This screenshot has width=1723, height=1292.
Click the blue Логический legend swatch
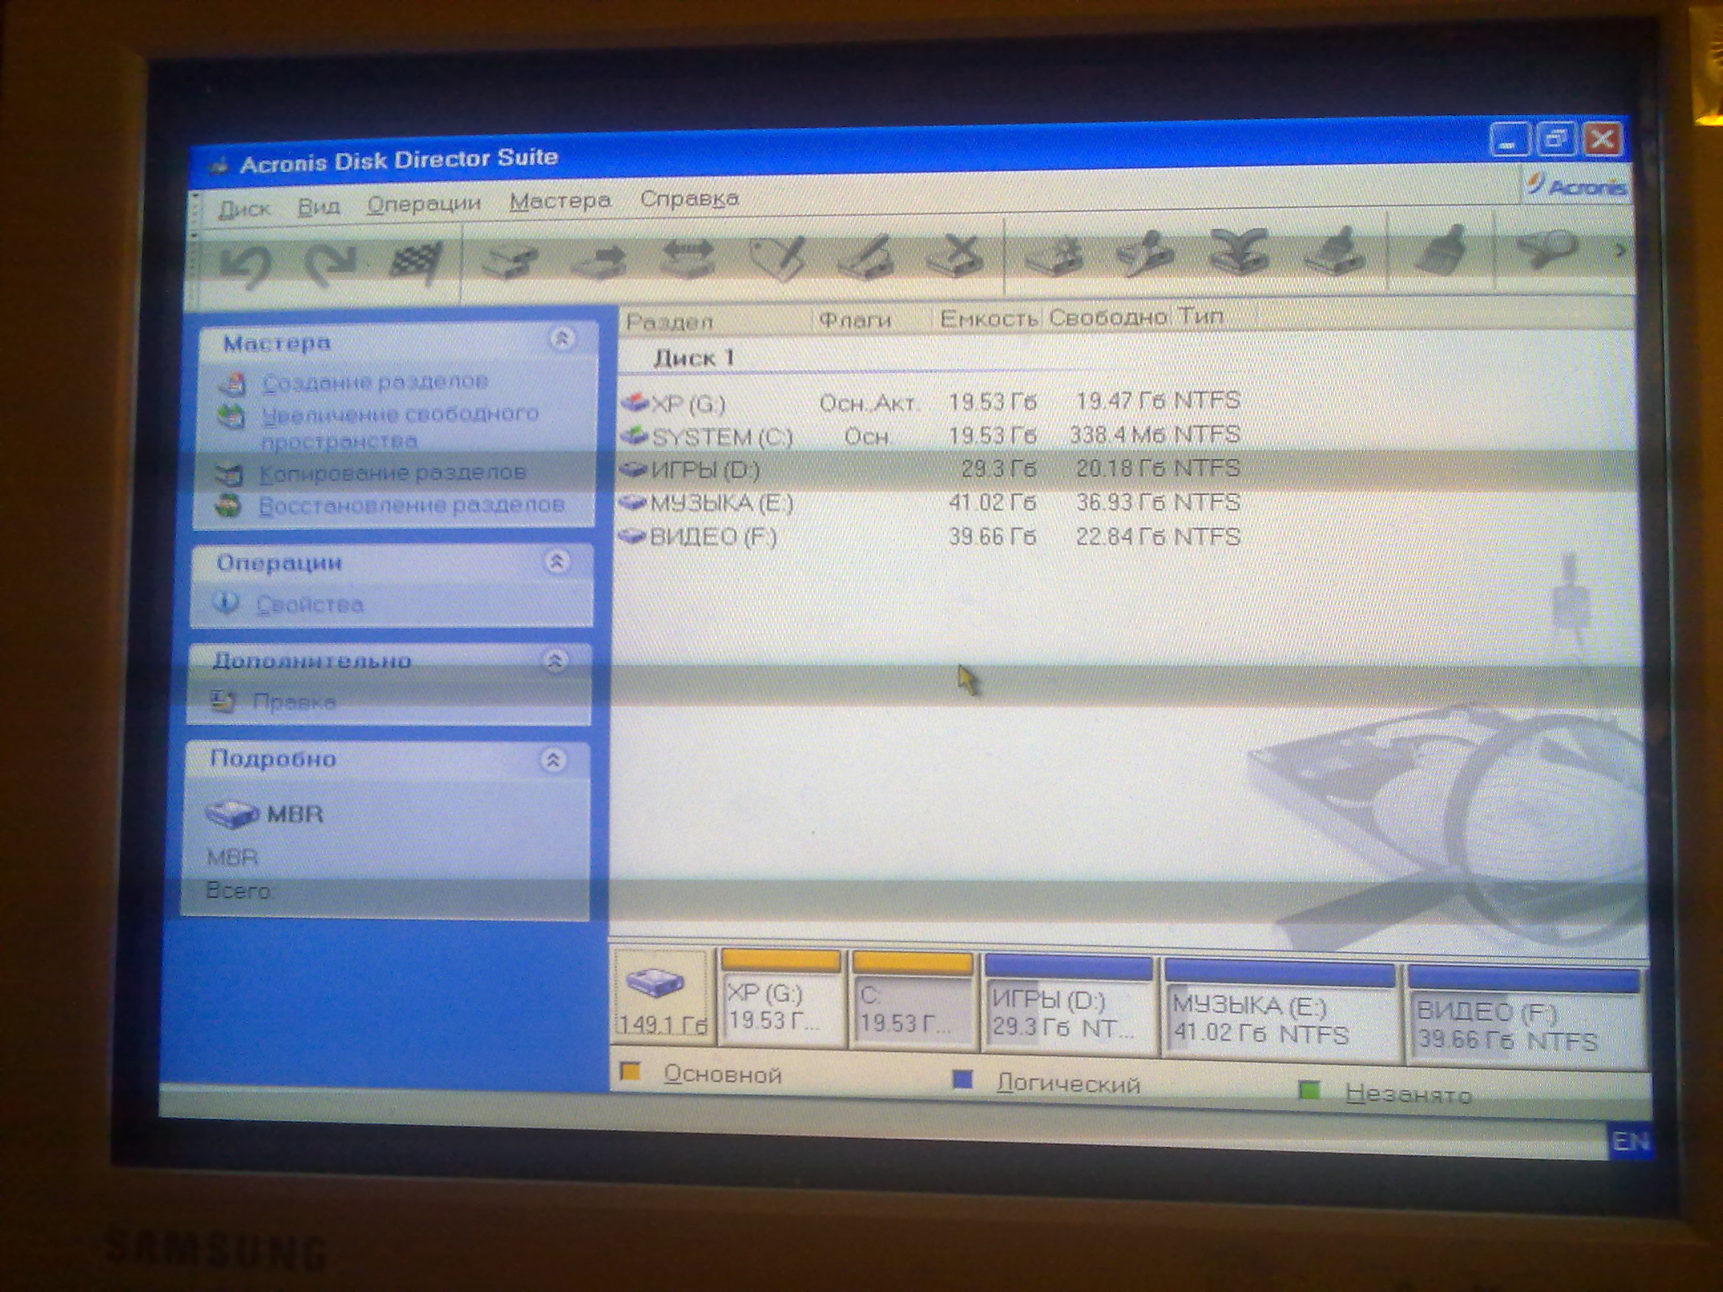pyautogui.click(x=963, y=1080)
